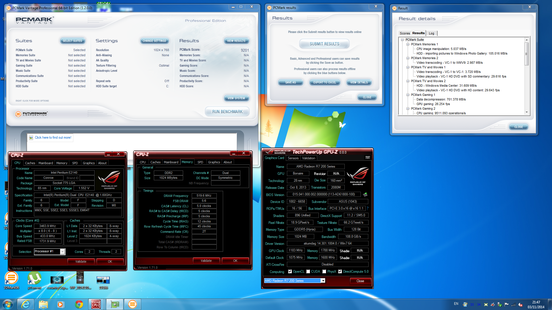Open the µTorrent desktop shortcut
552x310 pixels.
(x=34, y=280)
